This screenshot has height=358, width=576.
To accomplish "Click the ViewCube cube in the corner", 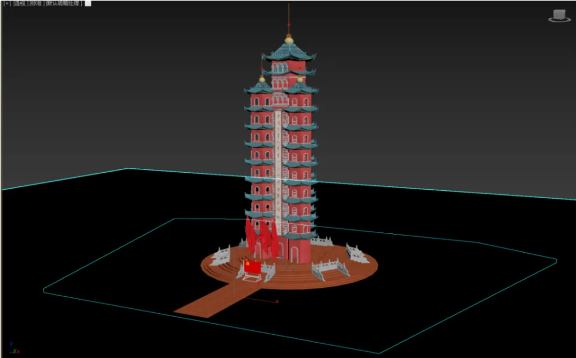I will [x=559, y=15].
